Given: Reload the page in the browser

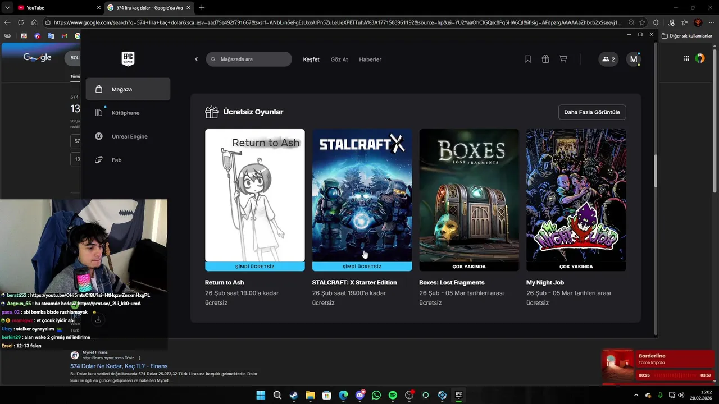Looking at the screenshot, I should point(21,22).
